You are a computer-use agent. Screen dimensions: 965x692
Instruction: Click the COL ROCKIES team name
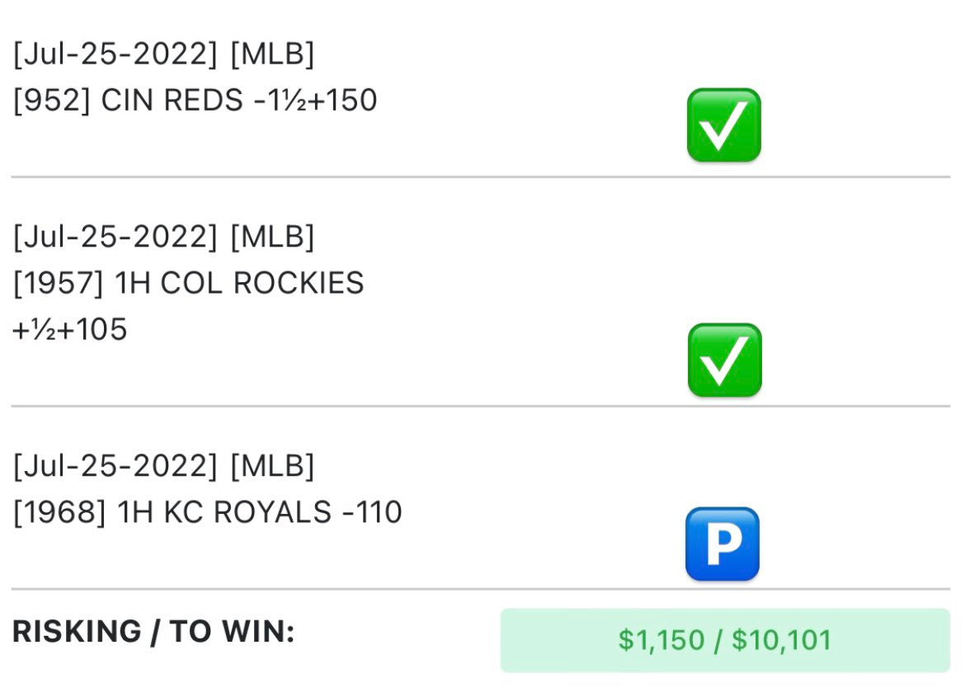(262, 283)
